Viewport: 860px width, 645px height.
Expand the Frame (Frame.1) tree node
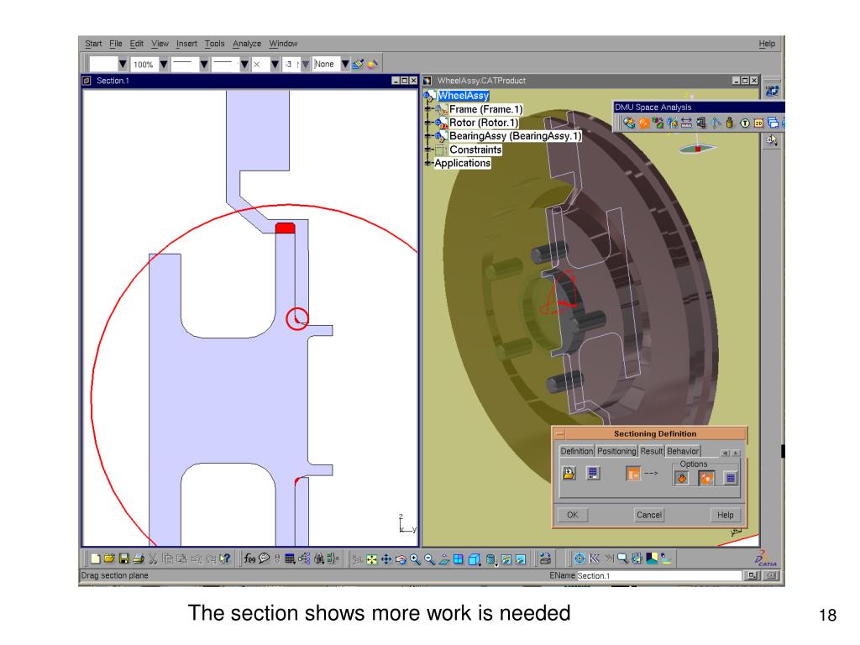point(428,109)
